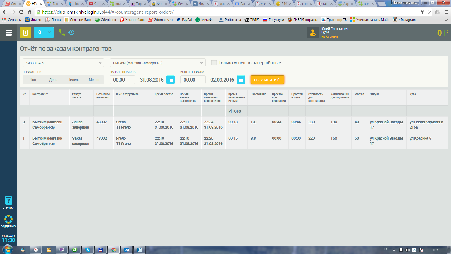The width and height of the screenshot is (451, 254).
Task: Open calendar for start period date
Action: tap(171, 80)
